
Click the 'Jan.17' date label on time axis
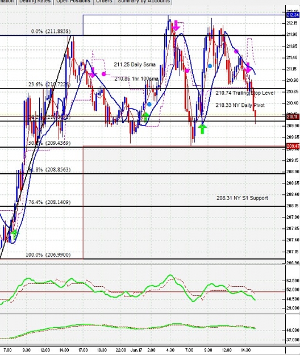coord(136,350)
